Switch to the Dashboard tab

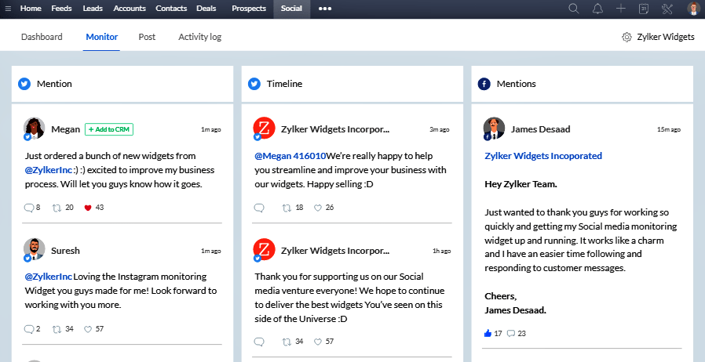click(x=42, y=37)
